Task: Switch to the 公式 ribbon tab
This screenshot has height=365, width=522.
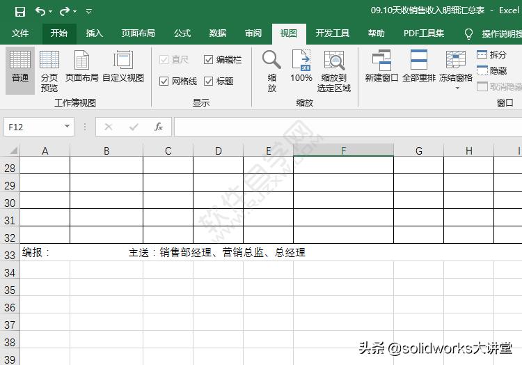Action: (182, 33)
